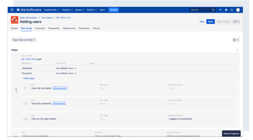253x140 pixels.
Task: Open the Tests menu item
Action: (x=102, y=10)
